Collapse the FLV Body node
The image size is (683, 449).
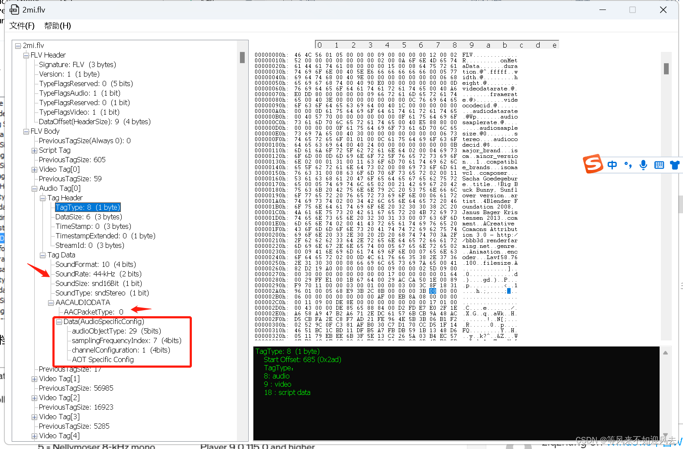[26, 131]
